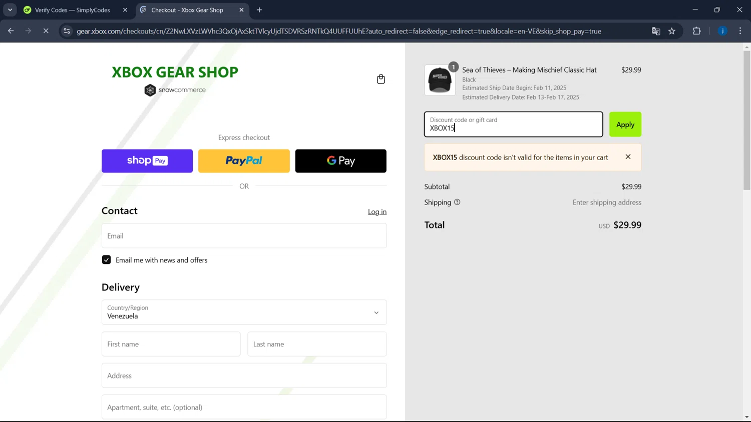Click the snowcommerce logo text
Image resolution: width=751 pixels, height=422 pixels.
click(x=182, y=90)
